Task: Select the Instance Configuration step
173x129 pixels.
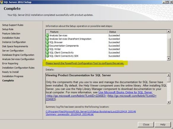Action: coord(14,42)
